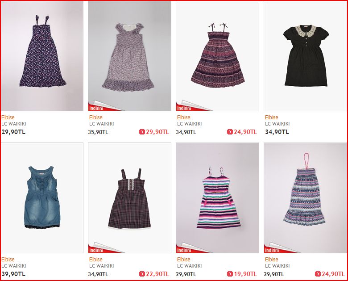Image resolution: width=348 pixels, height=281 pixels.
Task: Open the blue denim dress image
Action: click(x=42, y=198)
